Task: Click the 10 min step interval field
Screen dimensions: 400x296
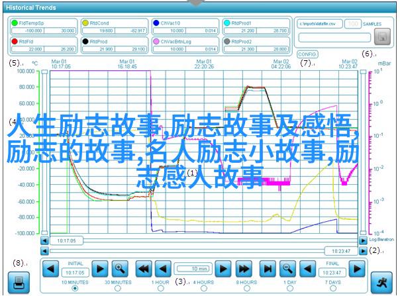Action: coord(193,269)
